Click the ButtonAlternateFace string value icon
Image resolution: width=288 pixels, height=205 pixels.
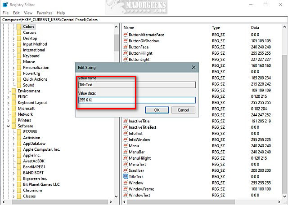[x=126, y=35]
